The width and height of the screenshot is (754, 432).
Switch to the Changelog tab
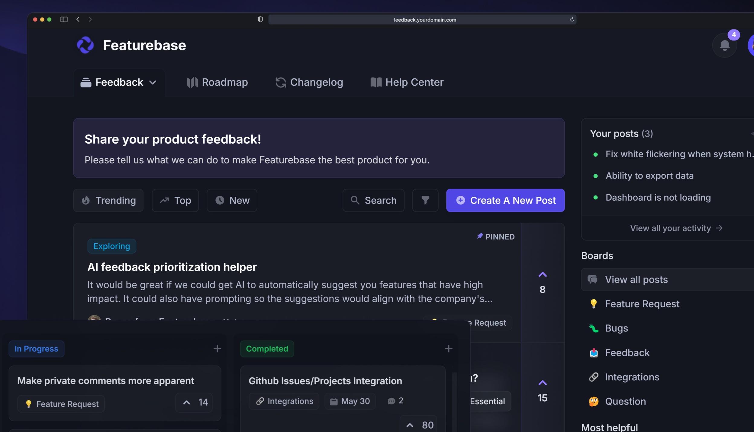tap(309, 82)
